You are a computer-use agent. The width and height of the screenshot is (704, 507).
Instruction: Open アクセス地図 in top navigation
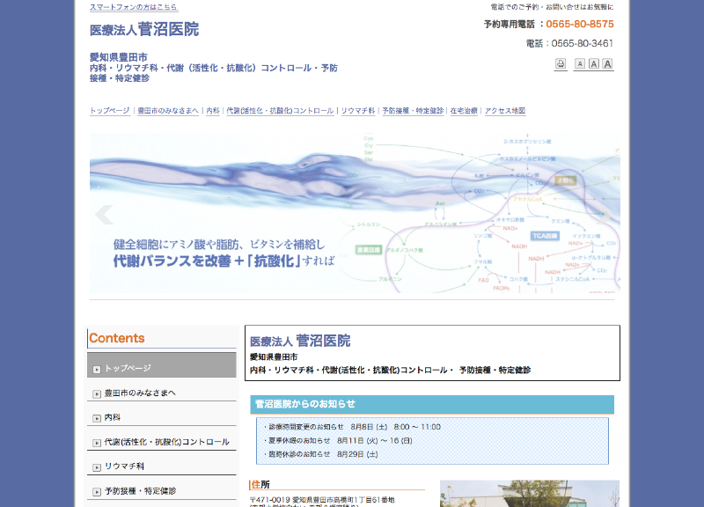coord(505,111)
